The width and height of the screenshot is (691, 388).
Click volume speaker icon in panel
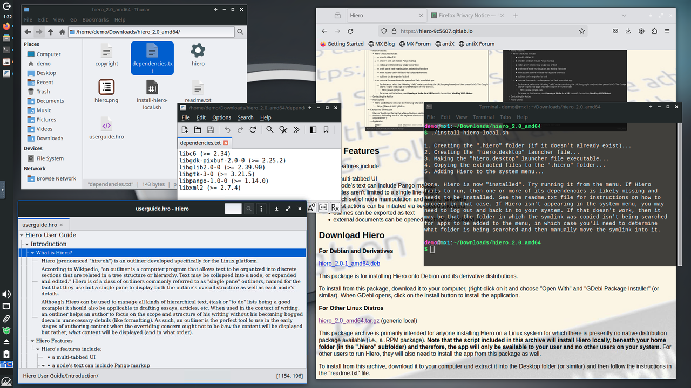(x=6, y=294)
